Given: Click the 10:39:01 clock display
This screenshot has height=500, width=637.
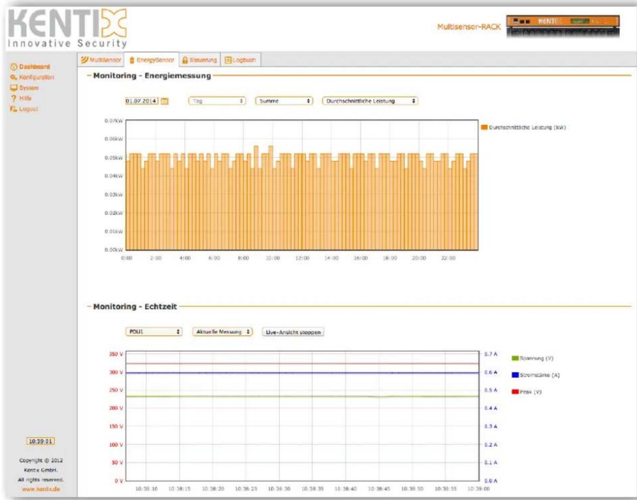Looking at the screenshot, I should pyautogui.click(x=40, y=441).
